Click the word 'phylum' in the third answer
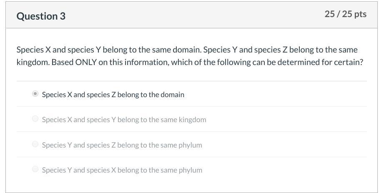Image resolution: width=379 pixels, height=193 pixels. click(191, 145)
